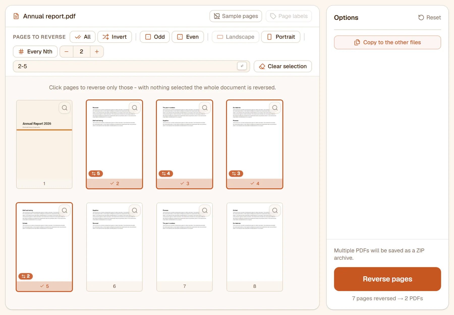The image size is (454, 315).
Task: Toggle Sample pages view
Action: [x=236, y=16]
